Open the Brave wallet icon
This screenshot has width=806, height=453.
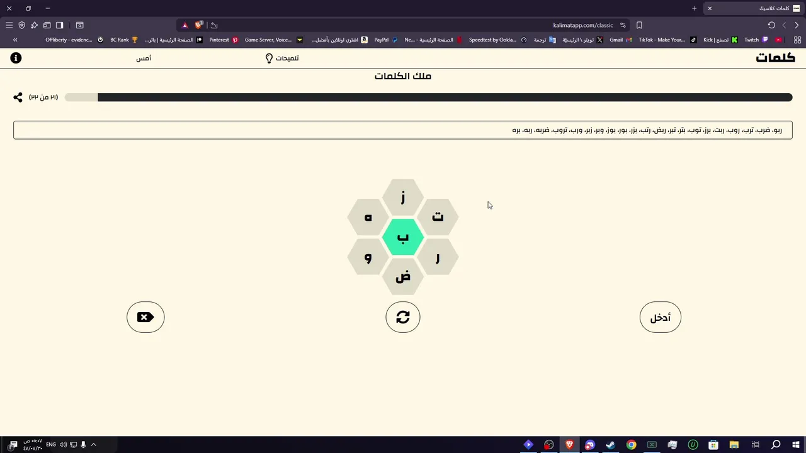point(47,25)
